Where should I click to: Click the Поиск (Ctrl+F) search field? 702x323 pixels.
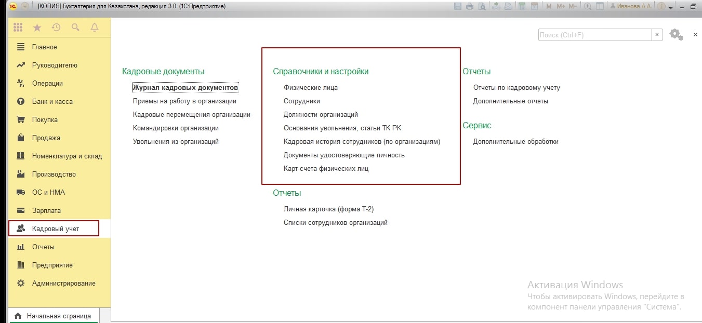[x=594, y=35]
